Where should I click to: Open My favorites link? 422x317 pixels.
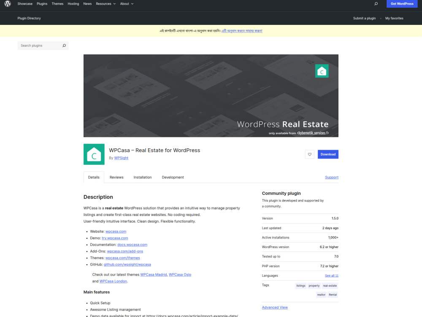tap(394, 18)
